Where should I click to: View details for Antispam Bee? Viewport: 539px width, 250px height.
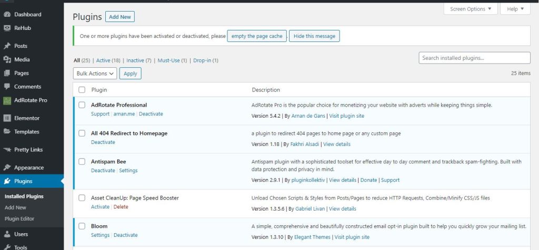(x=342, y=180)
